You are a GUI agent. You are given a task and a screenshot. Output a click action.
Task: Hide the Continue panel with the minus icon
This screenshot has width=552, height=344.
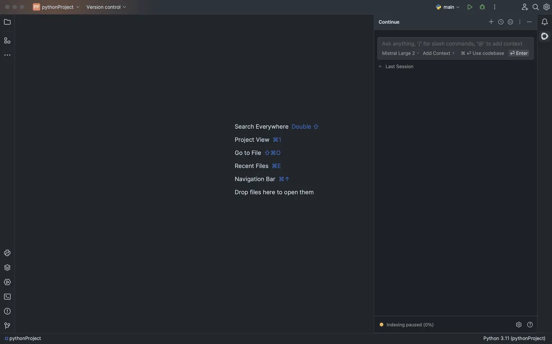tap(530, 22)
